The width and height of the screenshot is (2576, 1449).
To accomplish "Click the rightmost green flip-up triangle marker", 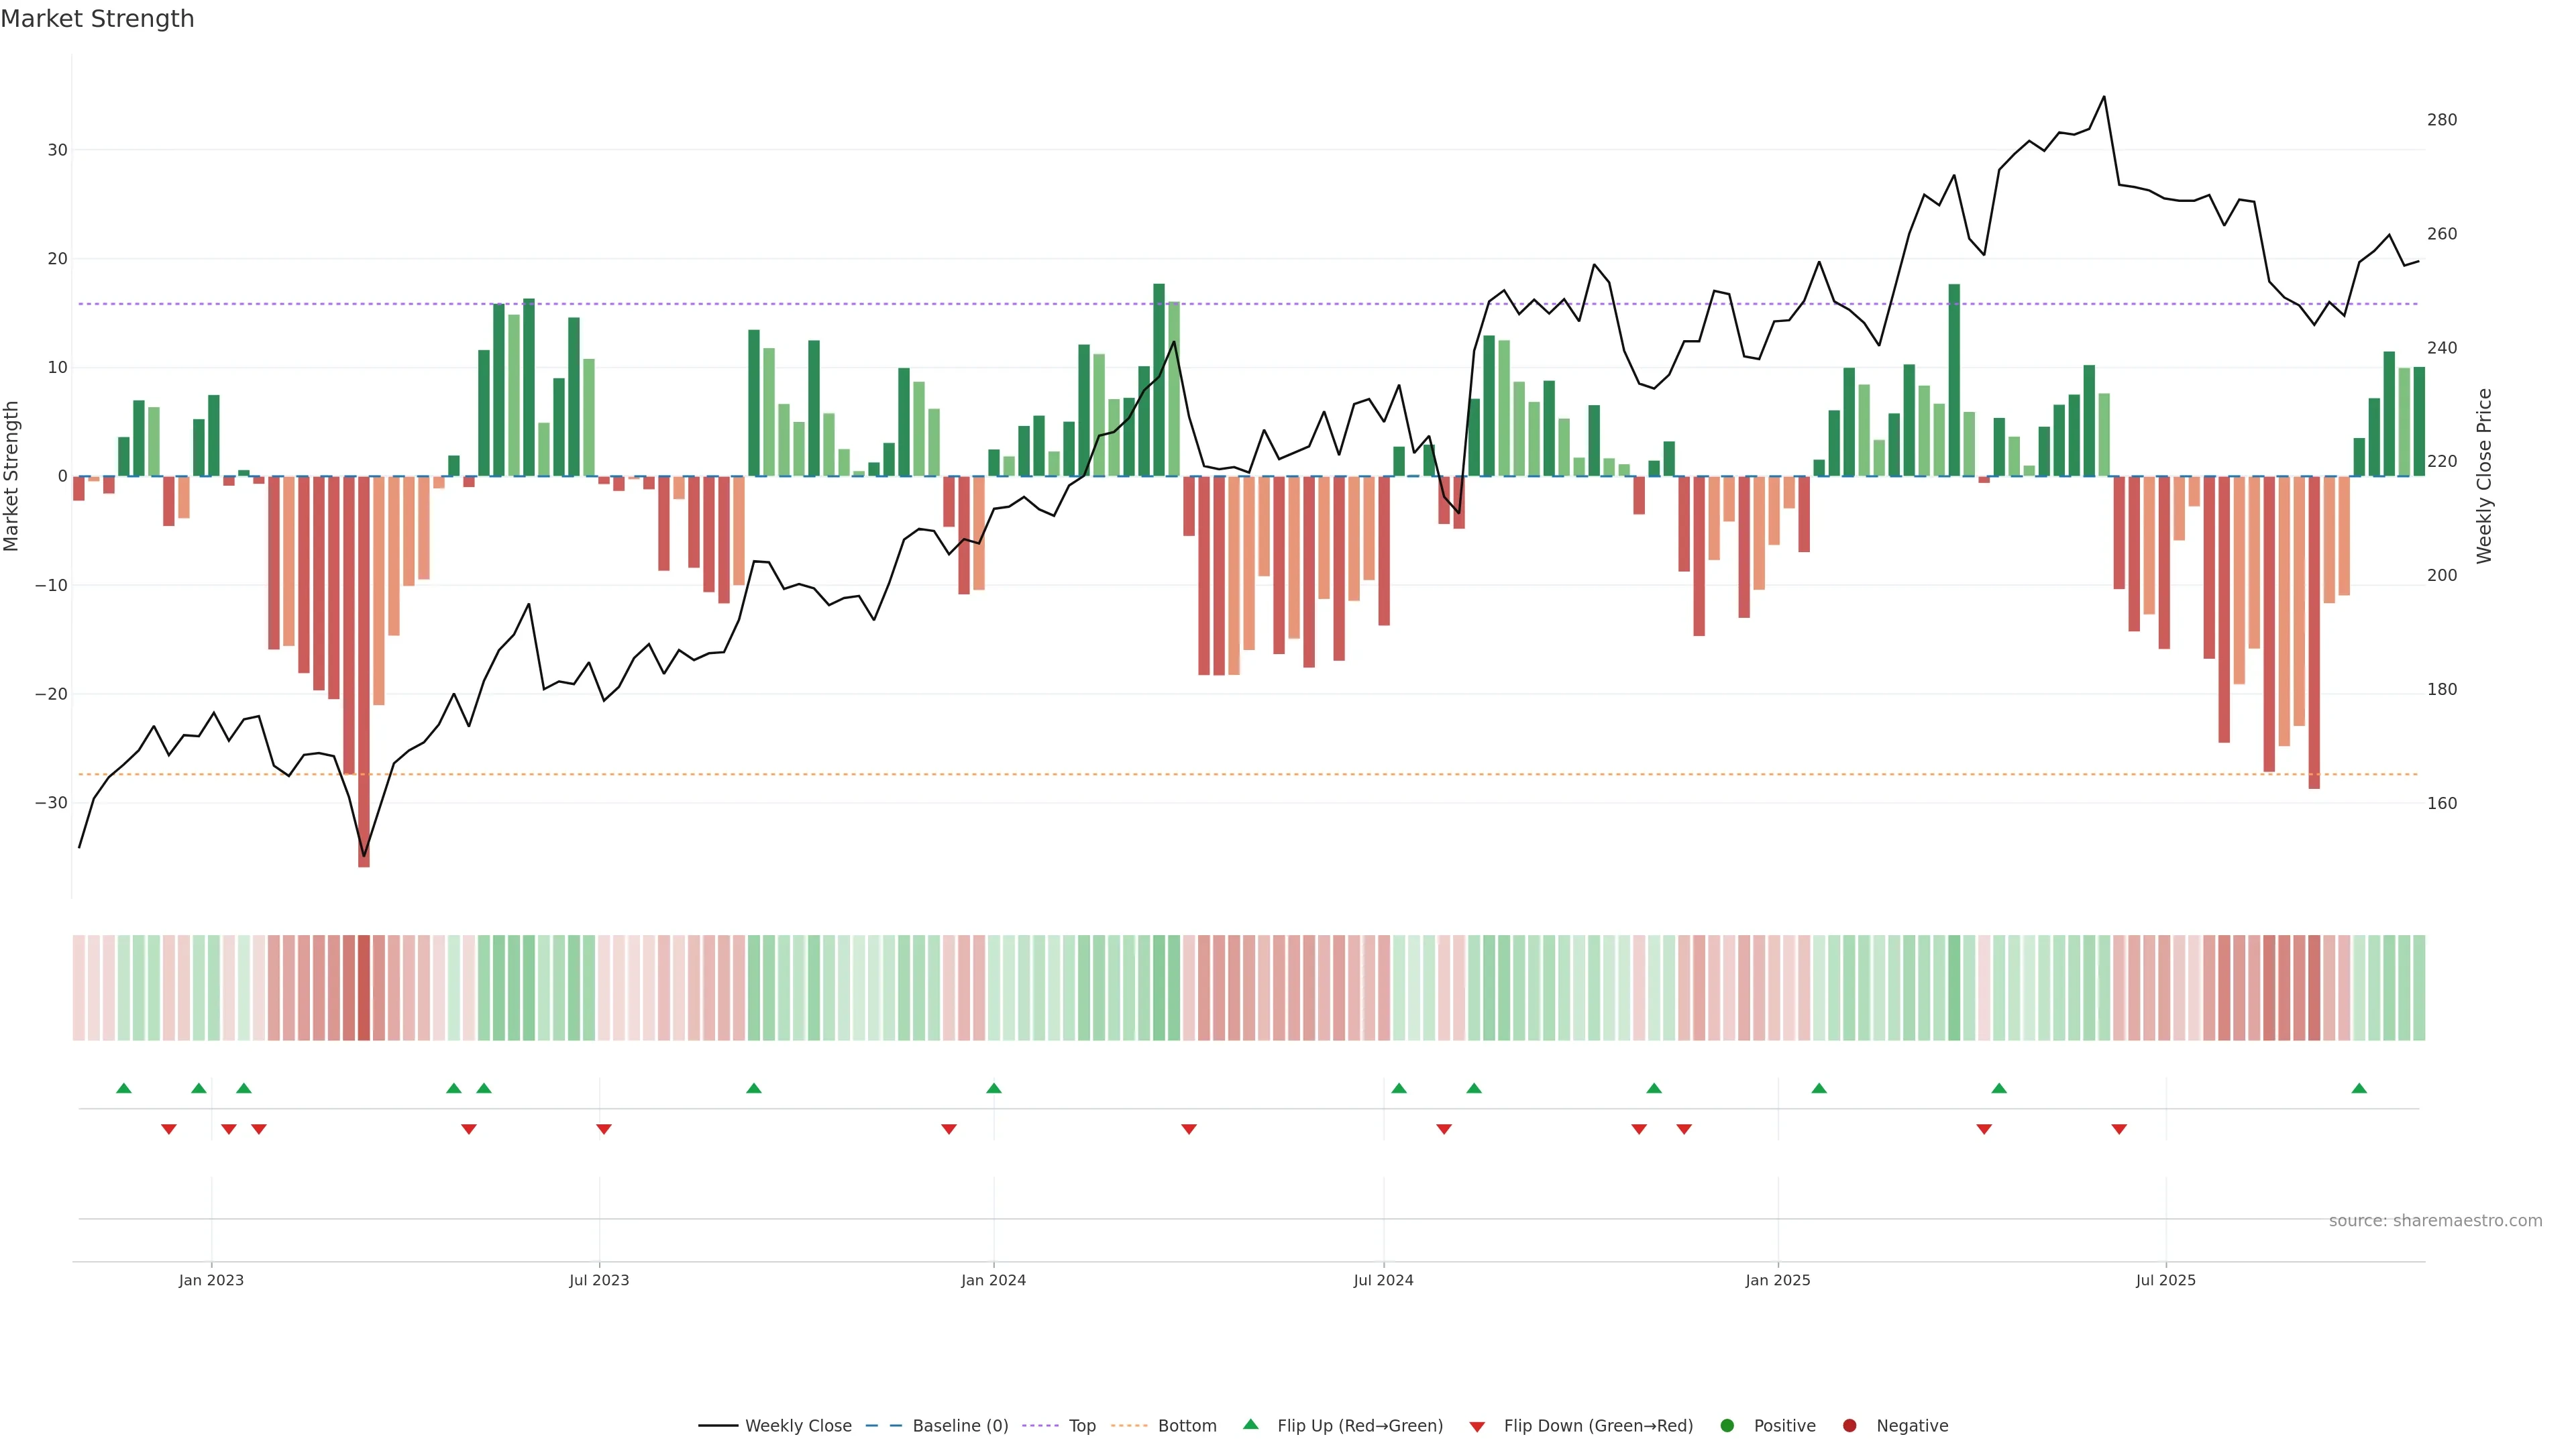I will [x=2359, y=1088].
